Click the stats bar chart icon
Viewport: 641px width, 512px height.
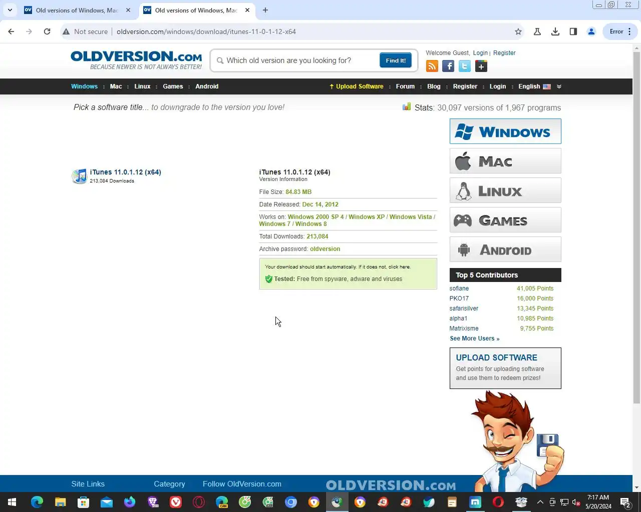407,107
